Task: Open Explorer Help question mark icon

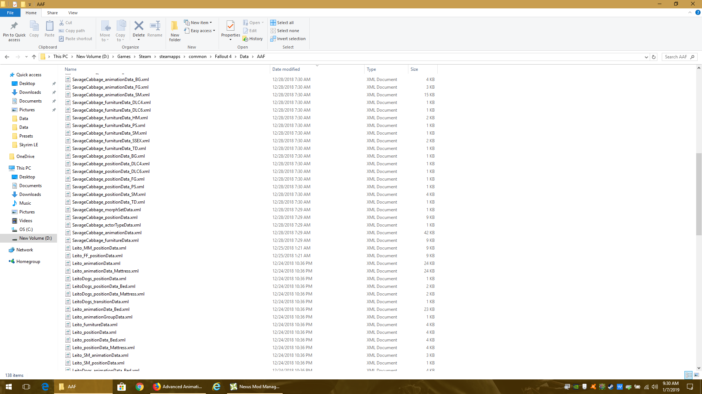Action: tap(698, 12)
